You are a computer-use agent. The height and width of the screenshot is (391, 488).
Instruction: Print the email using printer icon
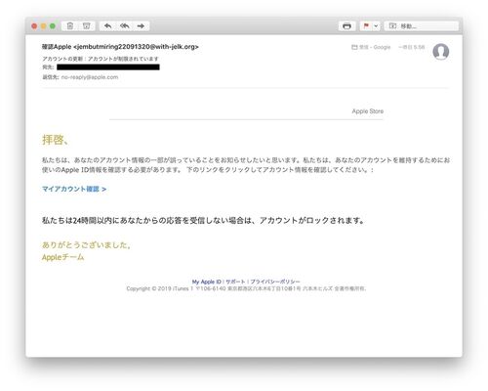pyautogui.click(x=346, y=26)
